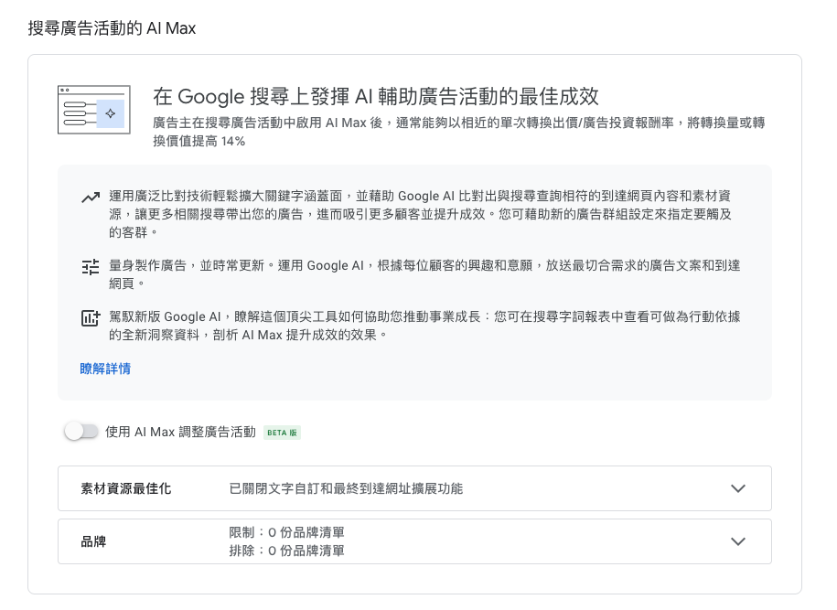Viewport: 837px width, 610px height.
Task: Expand the 素材資源最佳化 section chevron
Action: 737,488
